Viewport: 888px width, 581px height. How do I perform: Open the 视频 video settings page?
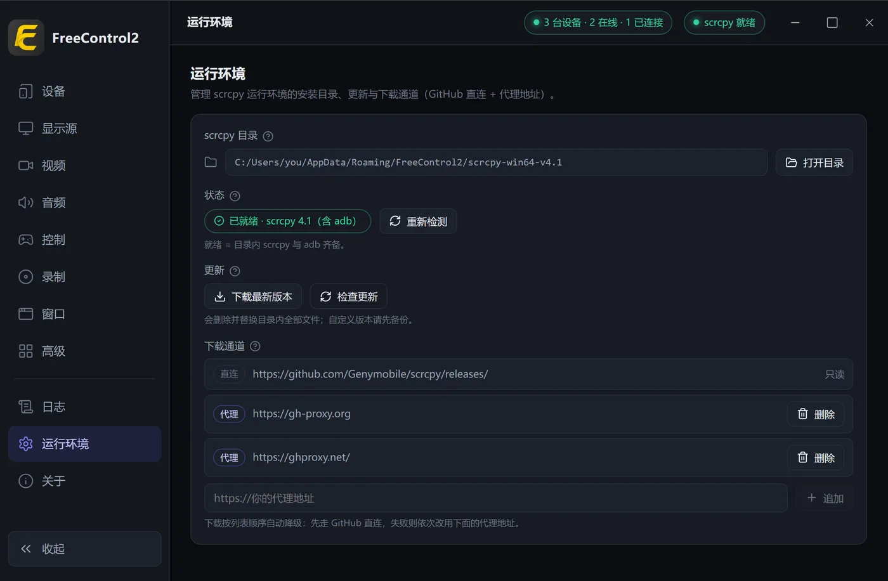tap(84, 166)
